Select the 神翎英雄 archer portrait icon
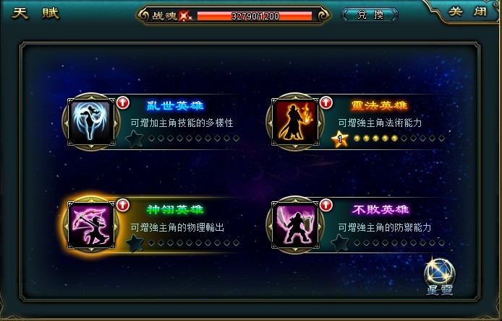502x321 pixels. [x=91, y=225]
